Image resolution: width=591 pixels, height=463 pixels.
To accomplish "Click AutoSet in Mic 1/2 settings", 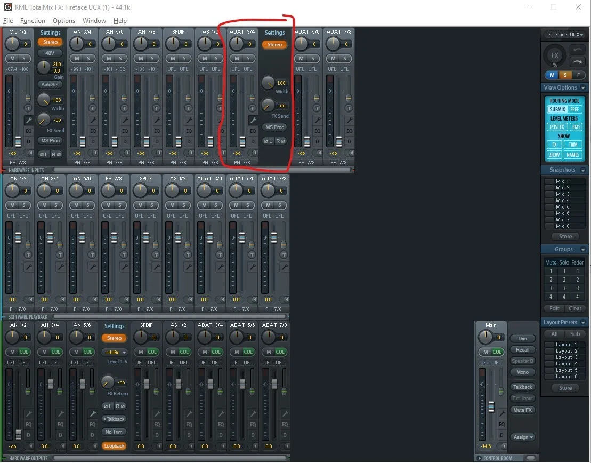I will (50, 84).
